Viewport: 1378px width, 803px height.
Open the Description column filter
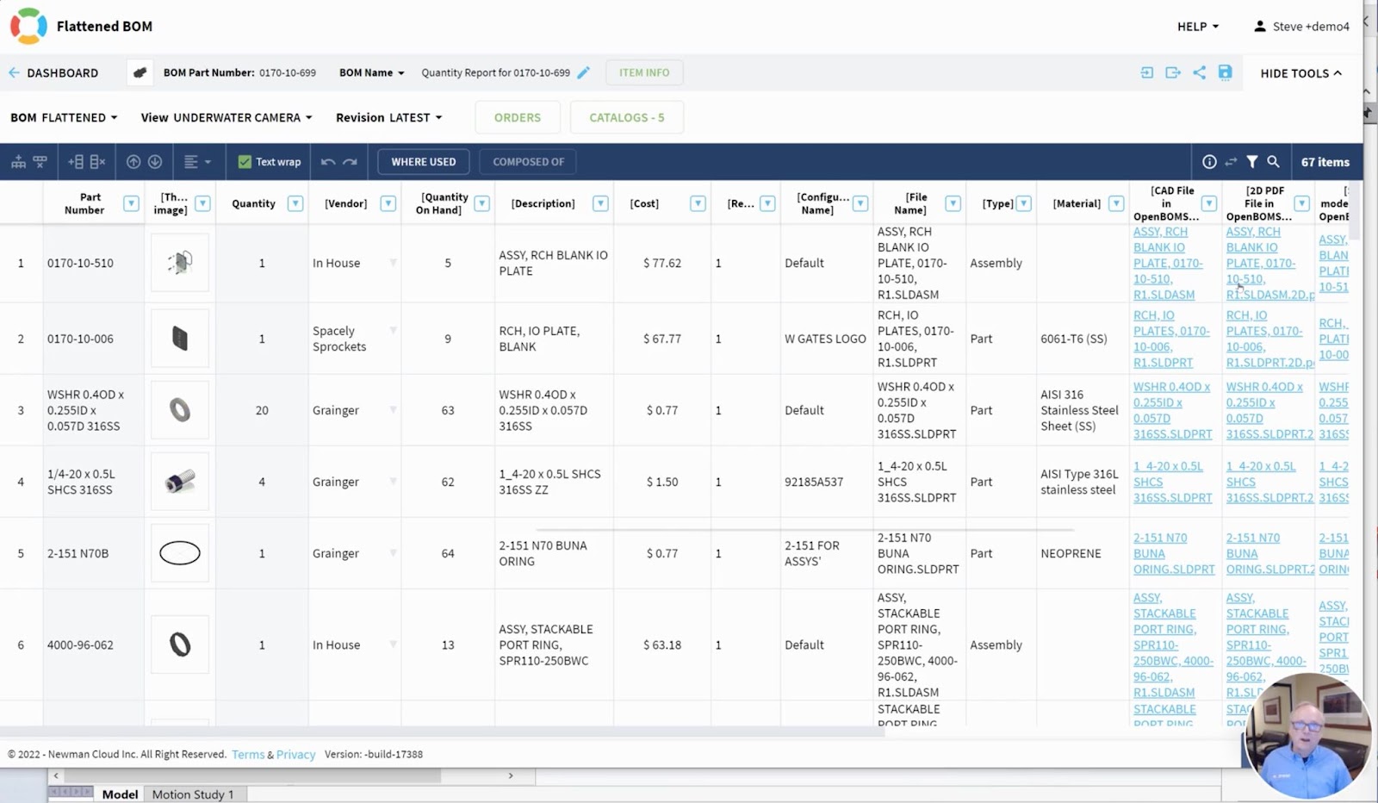tap(601, 204)
